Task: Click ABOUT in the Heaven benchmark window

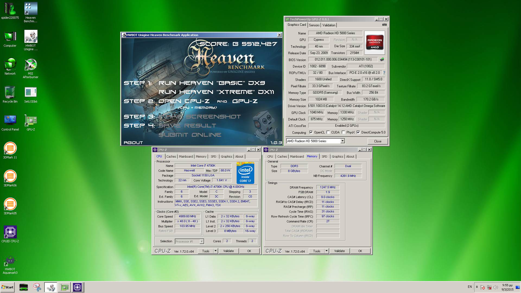Action: coord(133,143)
